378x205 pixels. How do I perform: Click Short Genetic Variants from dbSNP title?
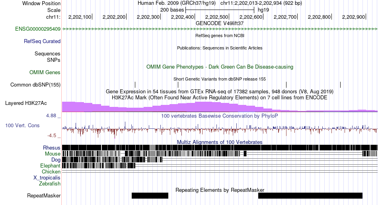220,79
